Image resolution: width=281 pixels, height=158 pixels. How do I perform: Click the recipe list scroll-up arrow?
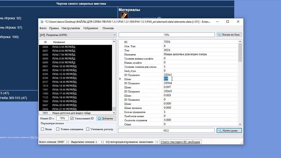114,42
